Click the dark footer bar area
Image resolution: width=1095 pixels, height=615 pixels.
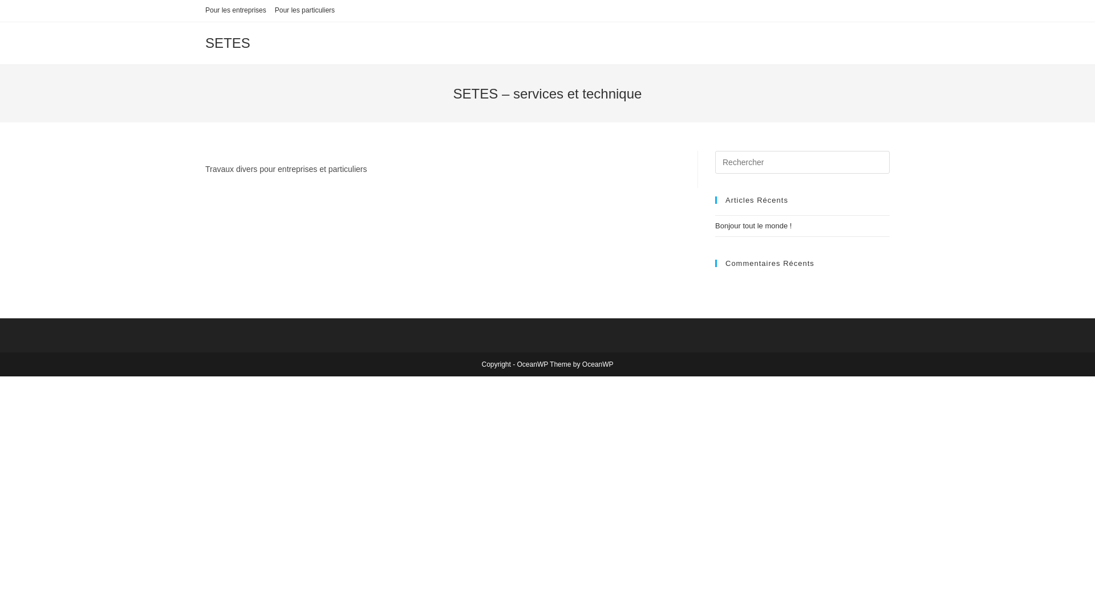click(x=547, y=335)
